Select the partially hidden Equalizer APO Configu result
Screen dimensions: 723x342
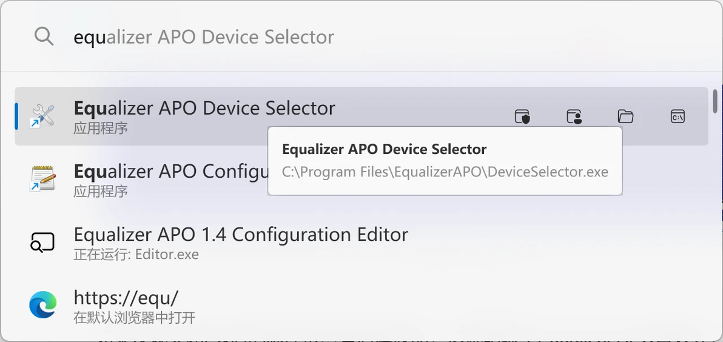pos(170,172)
